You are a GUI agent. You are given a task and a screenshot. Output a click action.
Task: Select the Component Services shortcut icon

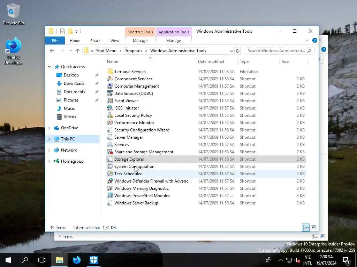pyautogui.click(x=110, y=79)
